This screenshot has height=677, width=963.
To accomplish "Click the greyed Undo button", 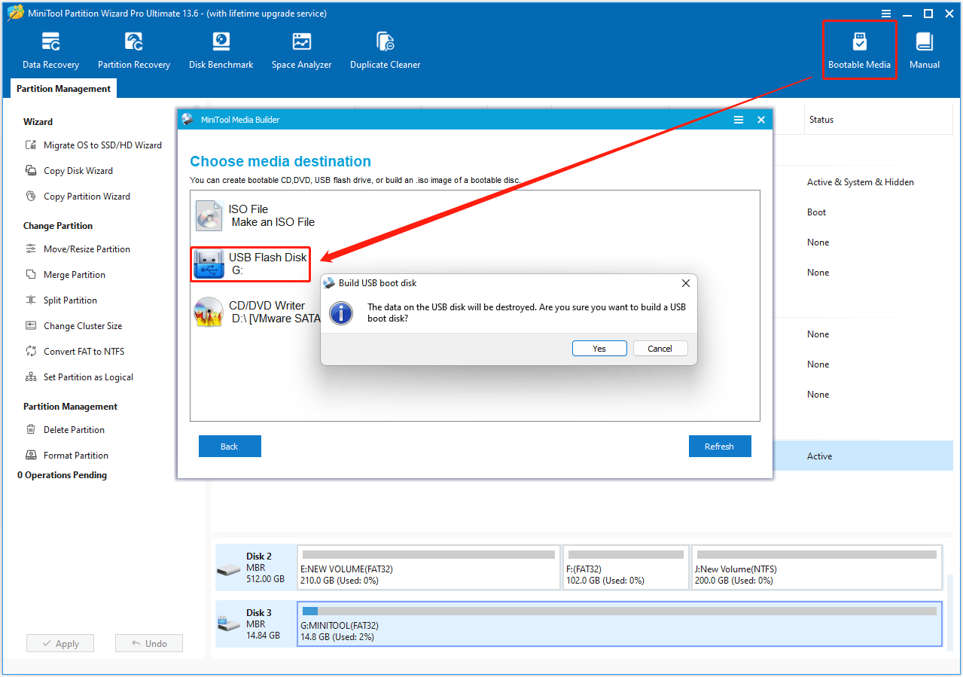I will (x=149, y=644).
